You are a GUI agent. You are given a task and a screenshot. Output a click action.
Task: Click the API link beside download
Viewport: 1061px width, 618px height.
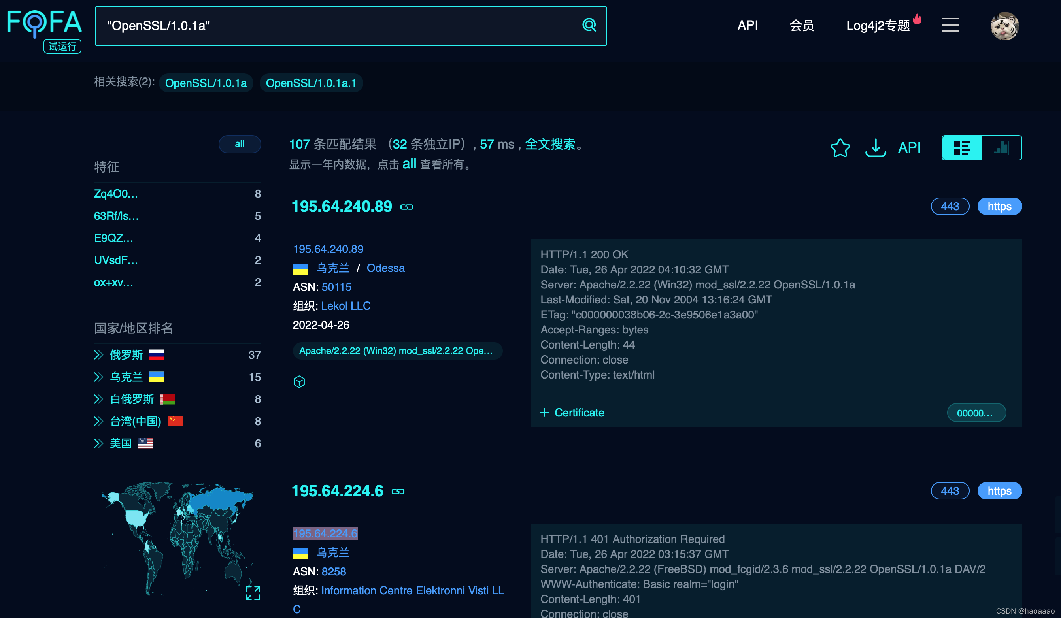click(909, 148)
